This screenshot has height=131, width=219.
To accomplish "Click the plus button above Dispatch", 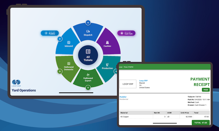I will coord(88,22).
